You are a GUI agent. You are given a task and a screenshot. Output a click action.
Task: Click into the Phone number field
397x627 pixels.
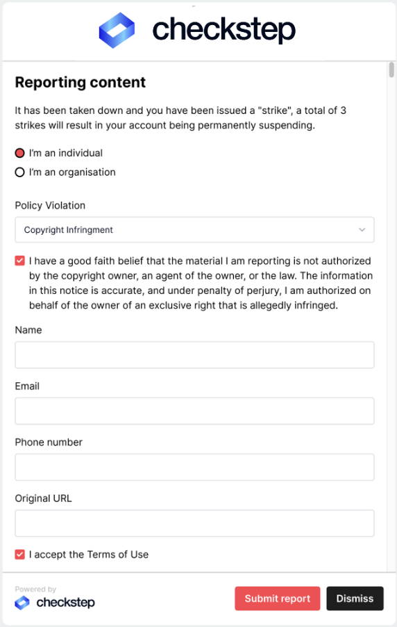194,467
